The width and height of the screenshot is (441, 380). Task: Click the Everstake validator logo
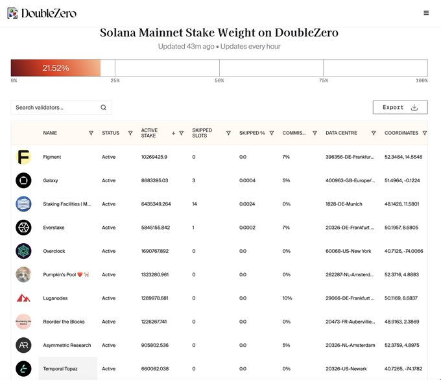coord(23,228)
